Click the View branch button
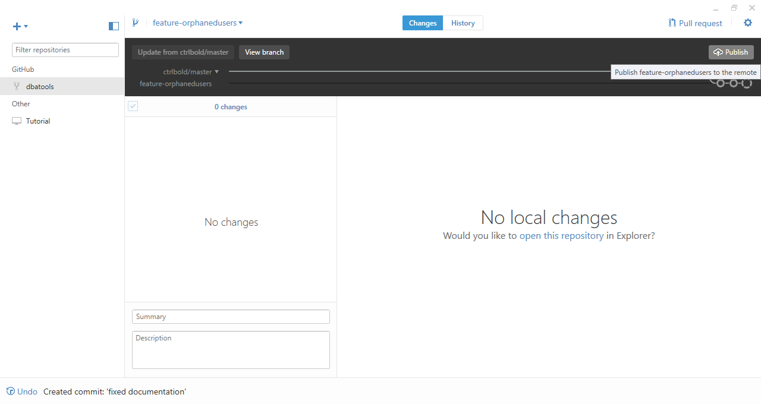 point(264,52)
